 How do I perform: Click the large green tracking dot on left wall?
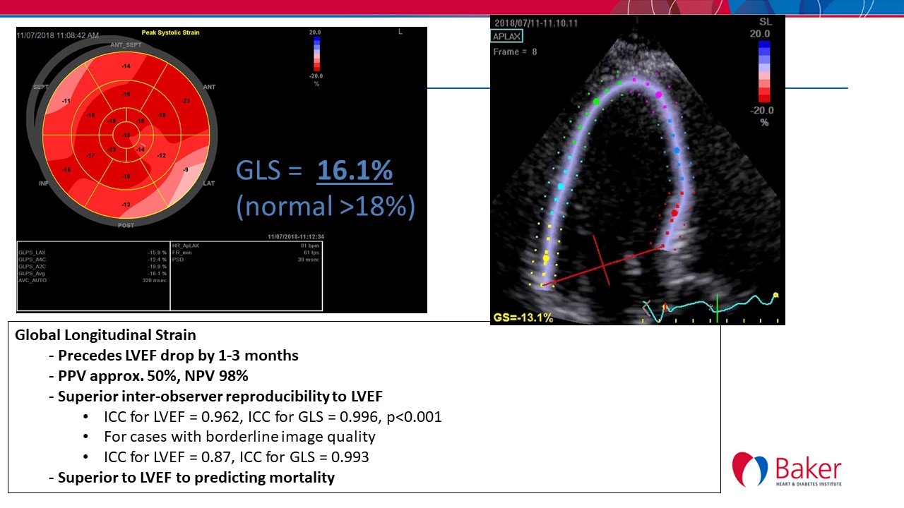(595, 102)
